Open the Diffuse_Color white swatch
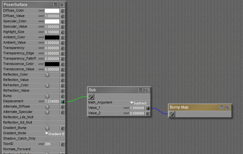The width and height of the screenshot is (243, 154). click(x=52, y=11)
